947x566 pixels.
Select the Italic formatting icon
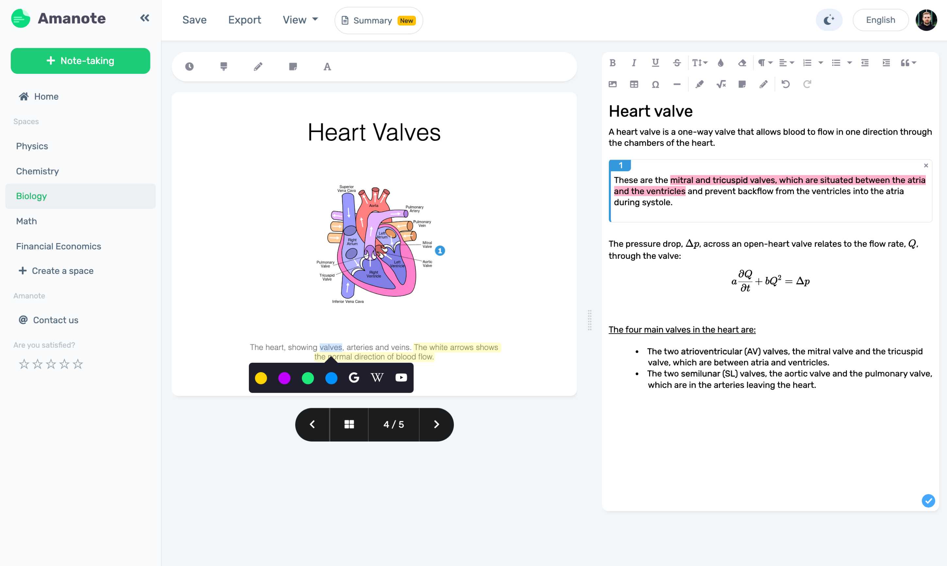pos(634,63)
